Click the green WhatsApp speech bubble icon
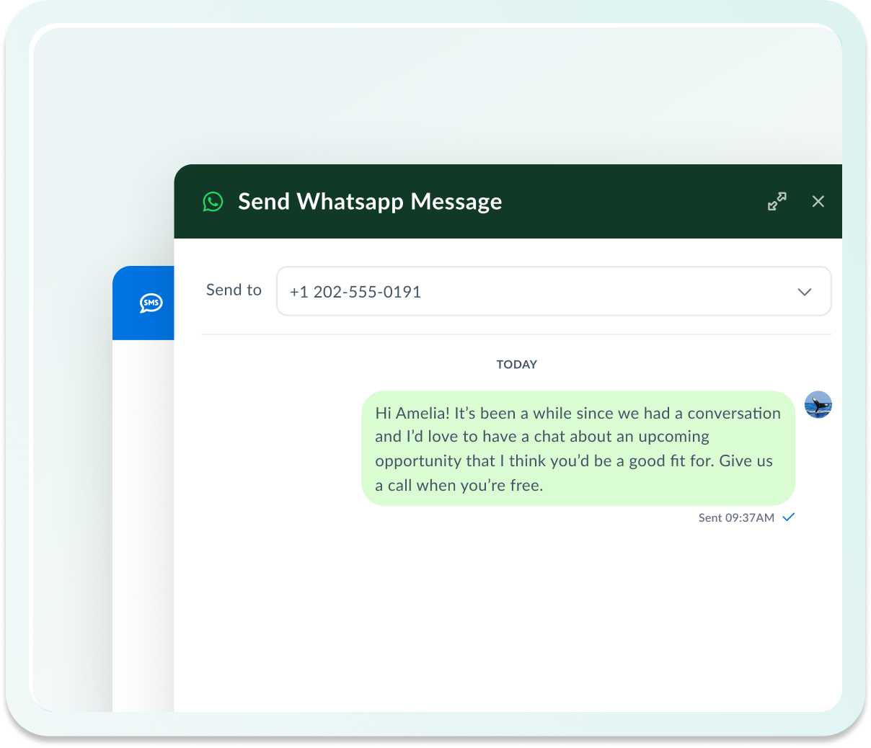This screenshot has height=748, width=871. [213, 202]
